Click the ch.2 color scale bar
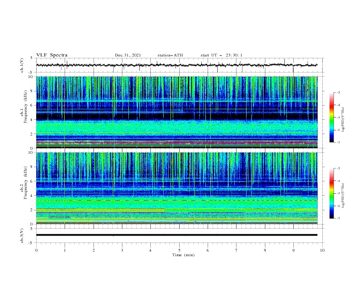 (331, 193)
